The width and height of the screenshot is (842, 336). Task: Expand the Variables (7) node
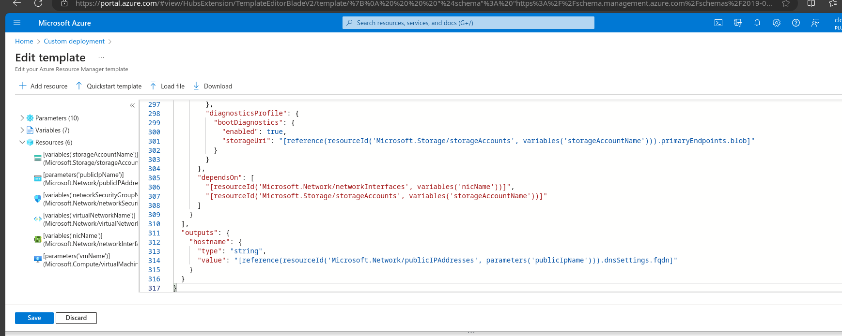(x=22, y=130)
